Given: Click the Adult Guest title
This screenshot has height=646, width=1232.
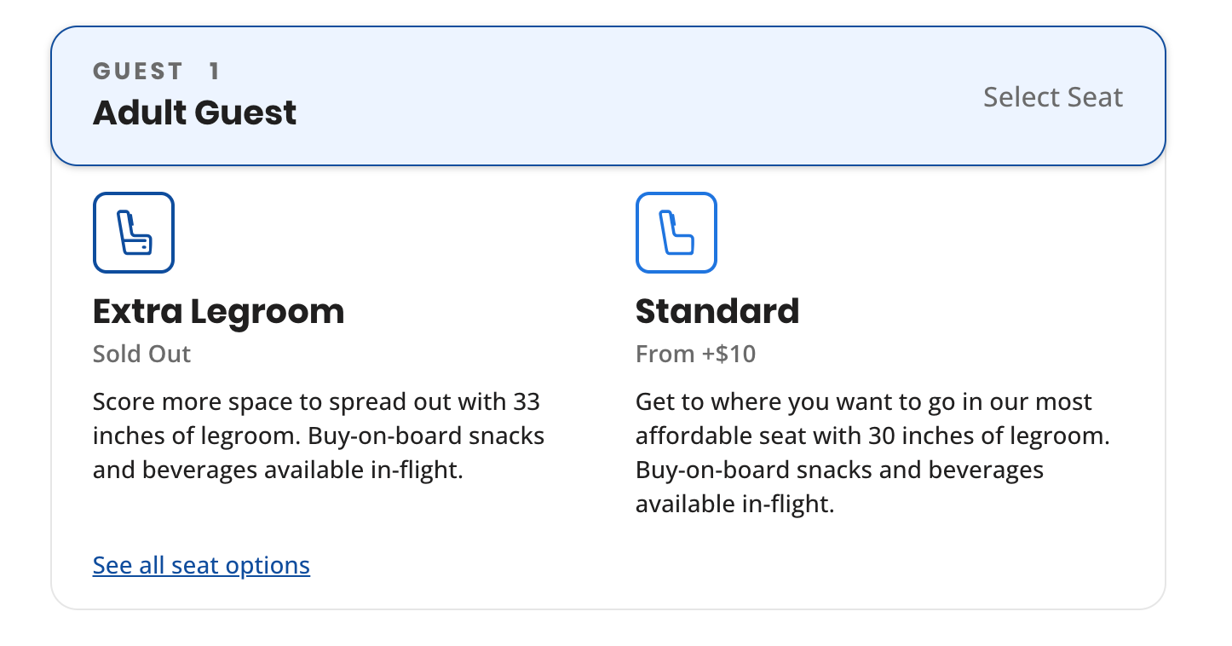Looking at the screenshot, I should click(x=194, y=112).
